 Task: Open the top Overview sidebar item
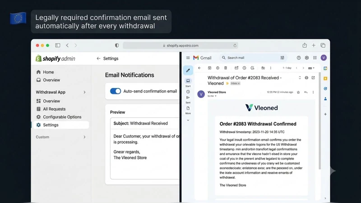(x=48, y=80)
